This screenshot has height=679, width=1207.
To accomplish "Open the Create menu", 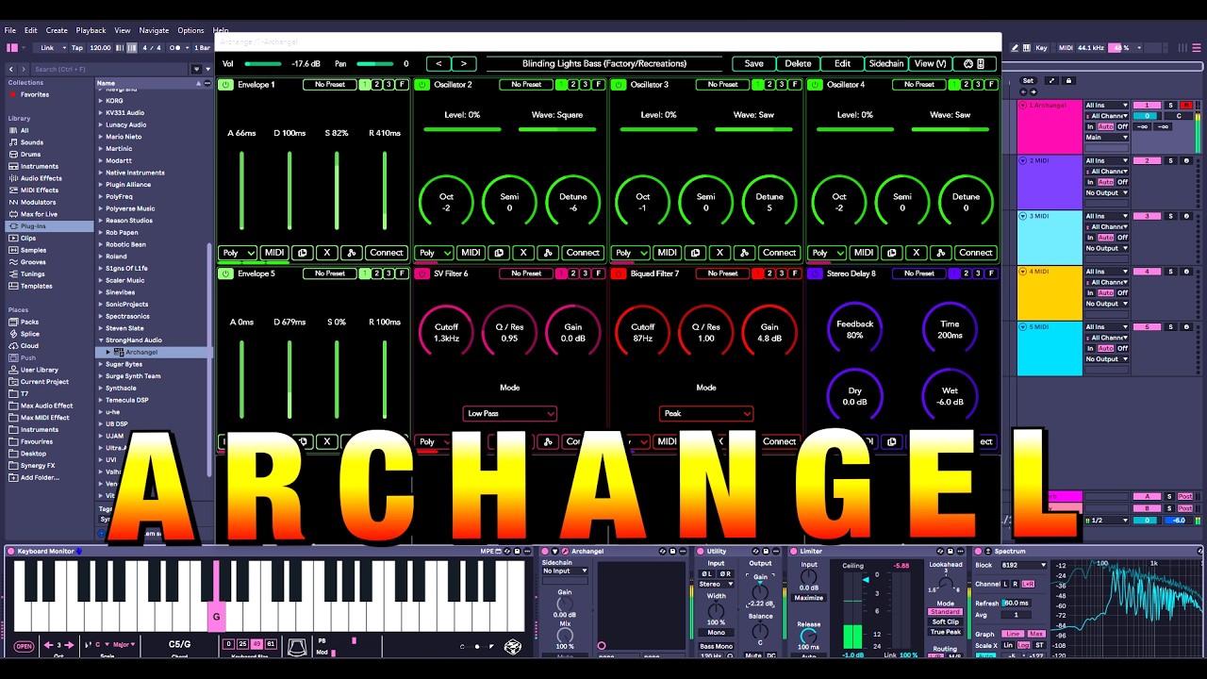I will coord(57,30).
